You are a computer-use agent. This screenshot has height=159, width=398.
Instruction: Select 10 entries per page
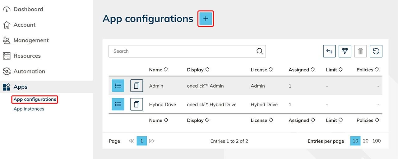[355, 141]
